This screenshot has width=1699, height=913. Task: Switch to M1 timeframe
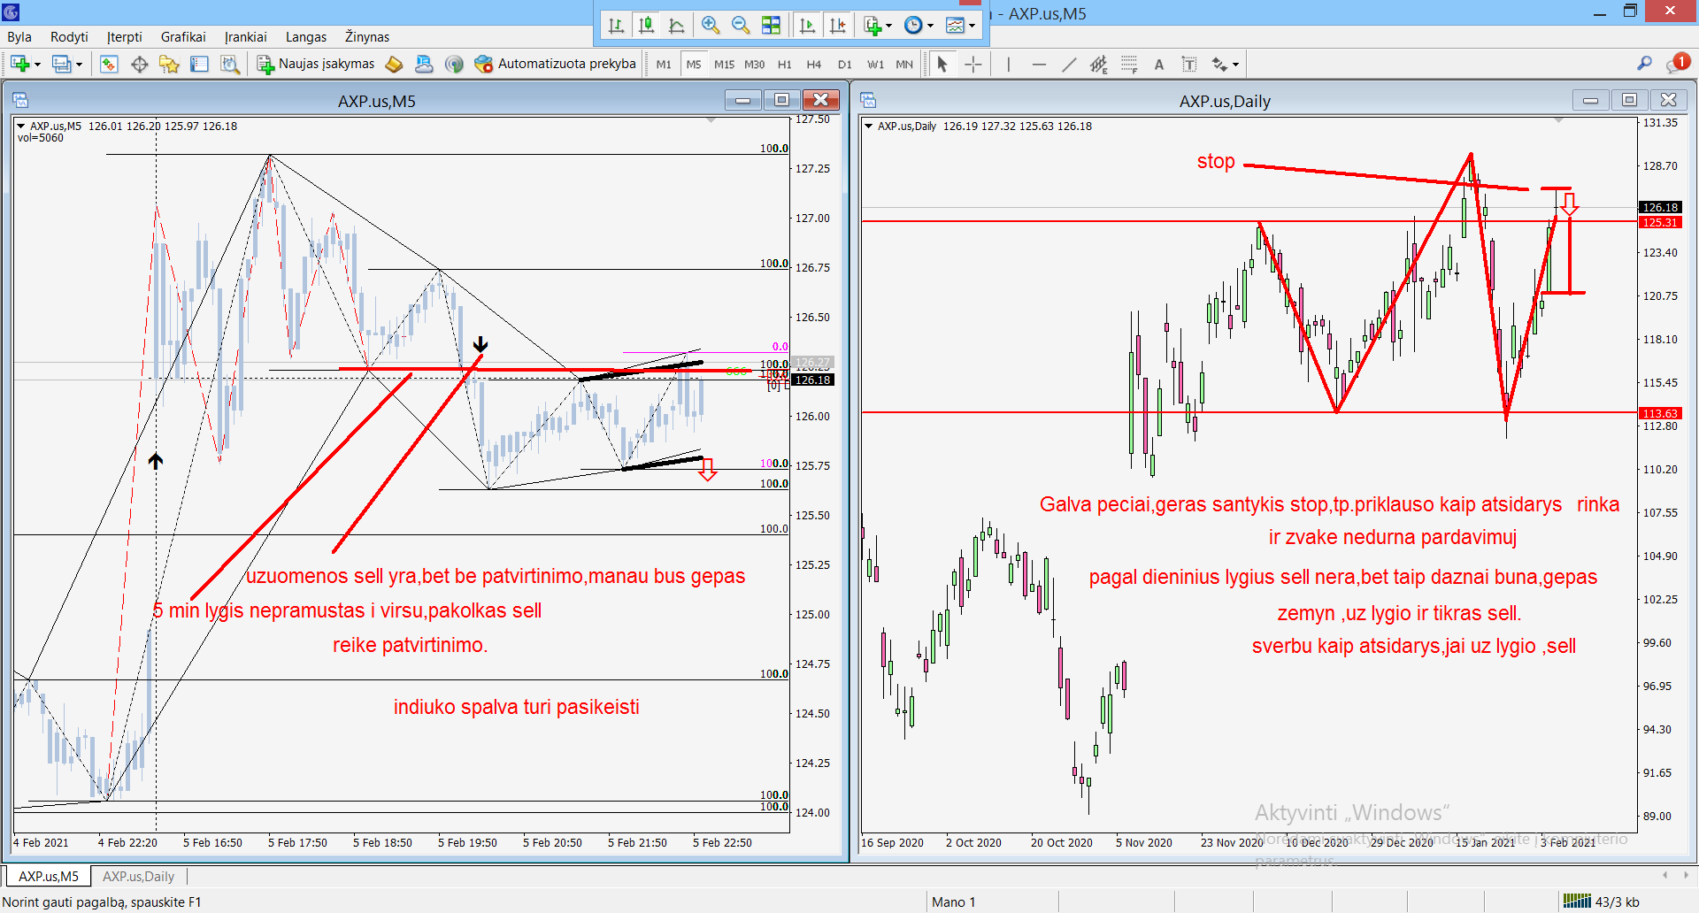click(x=664, y=65)
